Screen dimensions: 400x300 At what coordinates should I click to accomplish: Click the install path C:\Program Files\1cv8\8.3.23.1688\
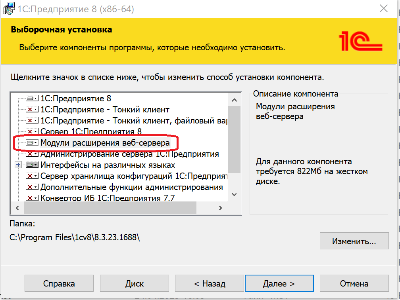click(75, 237)
